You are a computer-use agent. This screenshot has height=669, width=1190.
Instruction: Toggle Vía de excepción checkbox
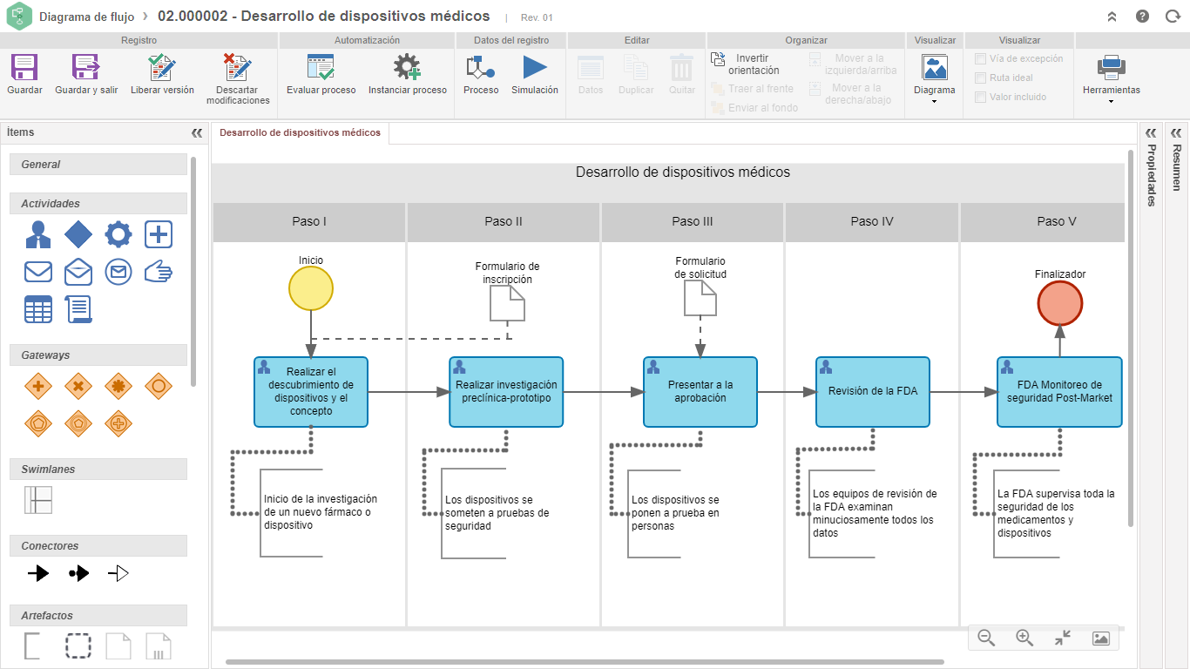[x=980, y=58]
